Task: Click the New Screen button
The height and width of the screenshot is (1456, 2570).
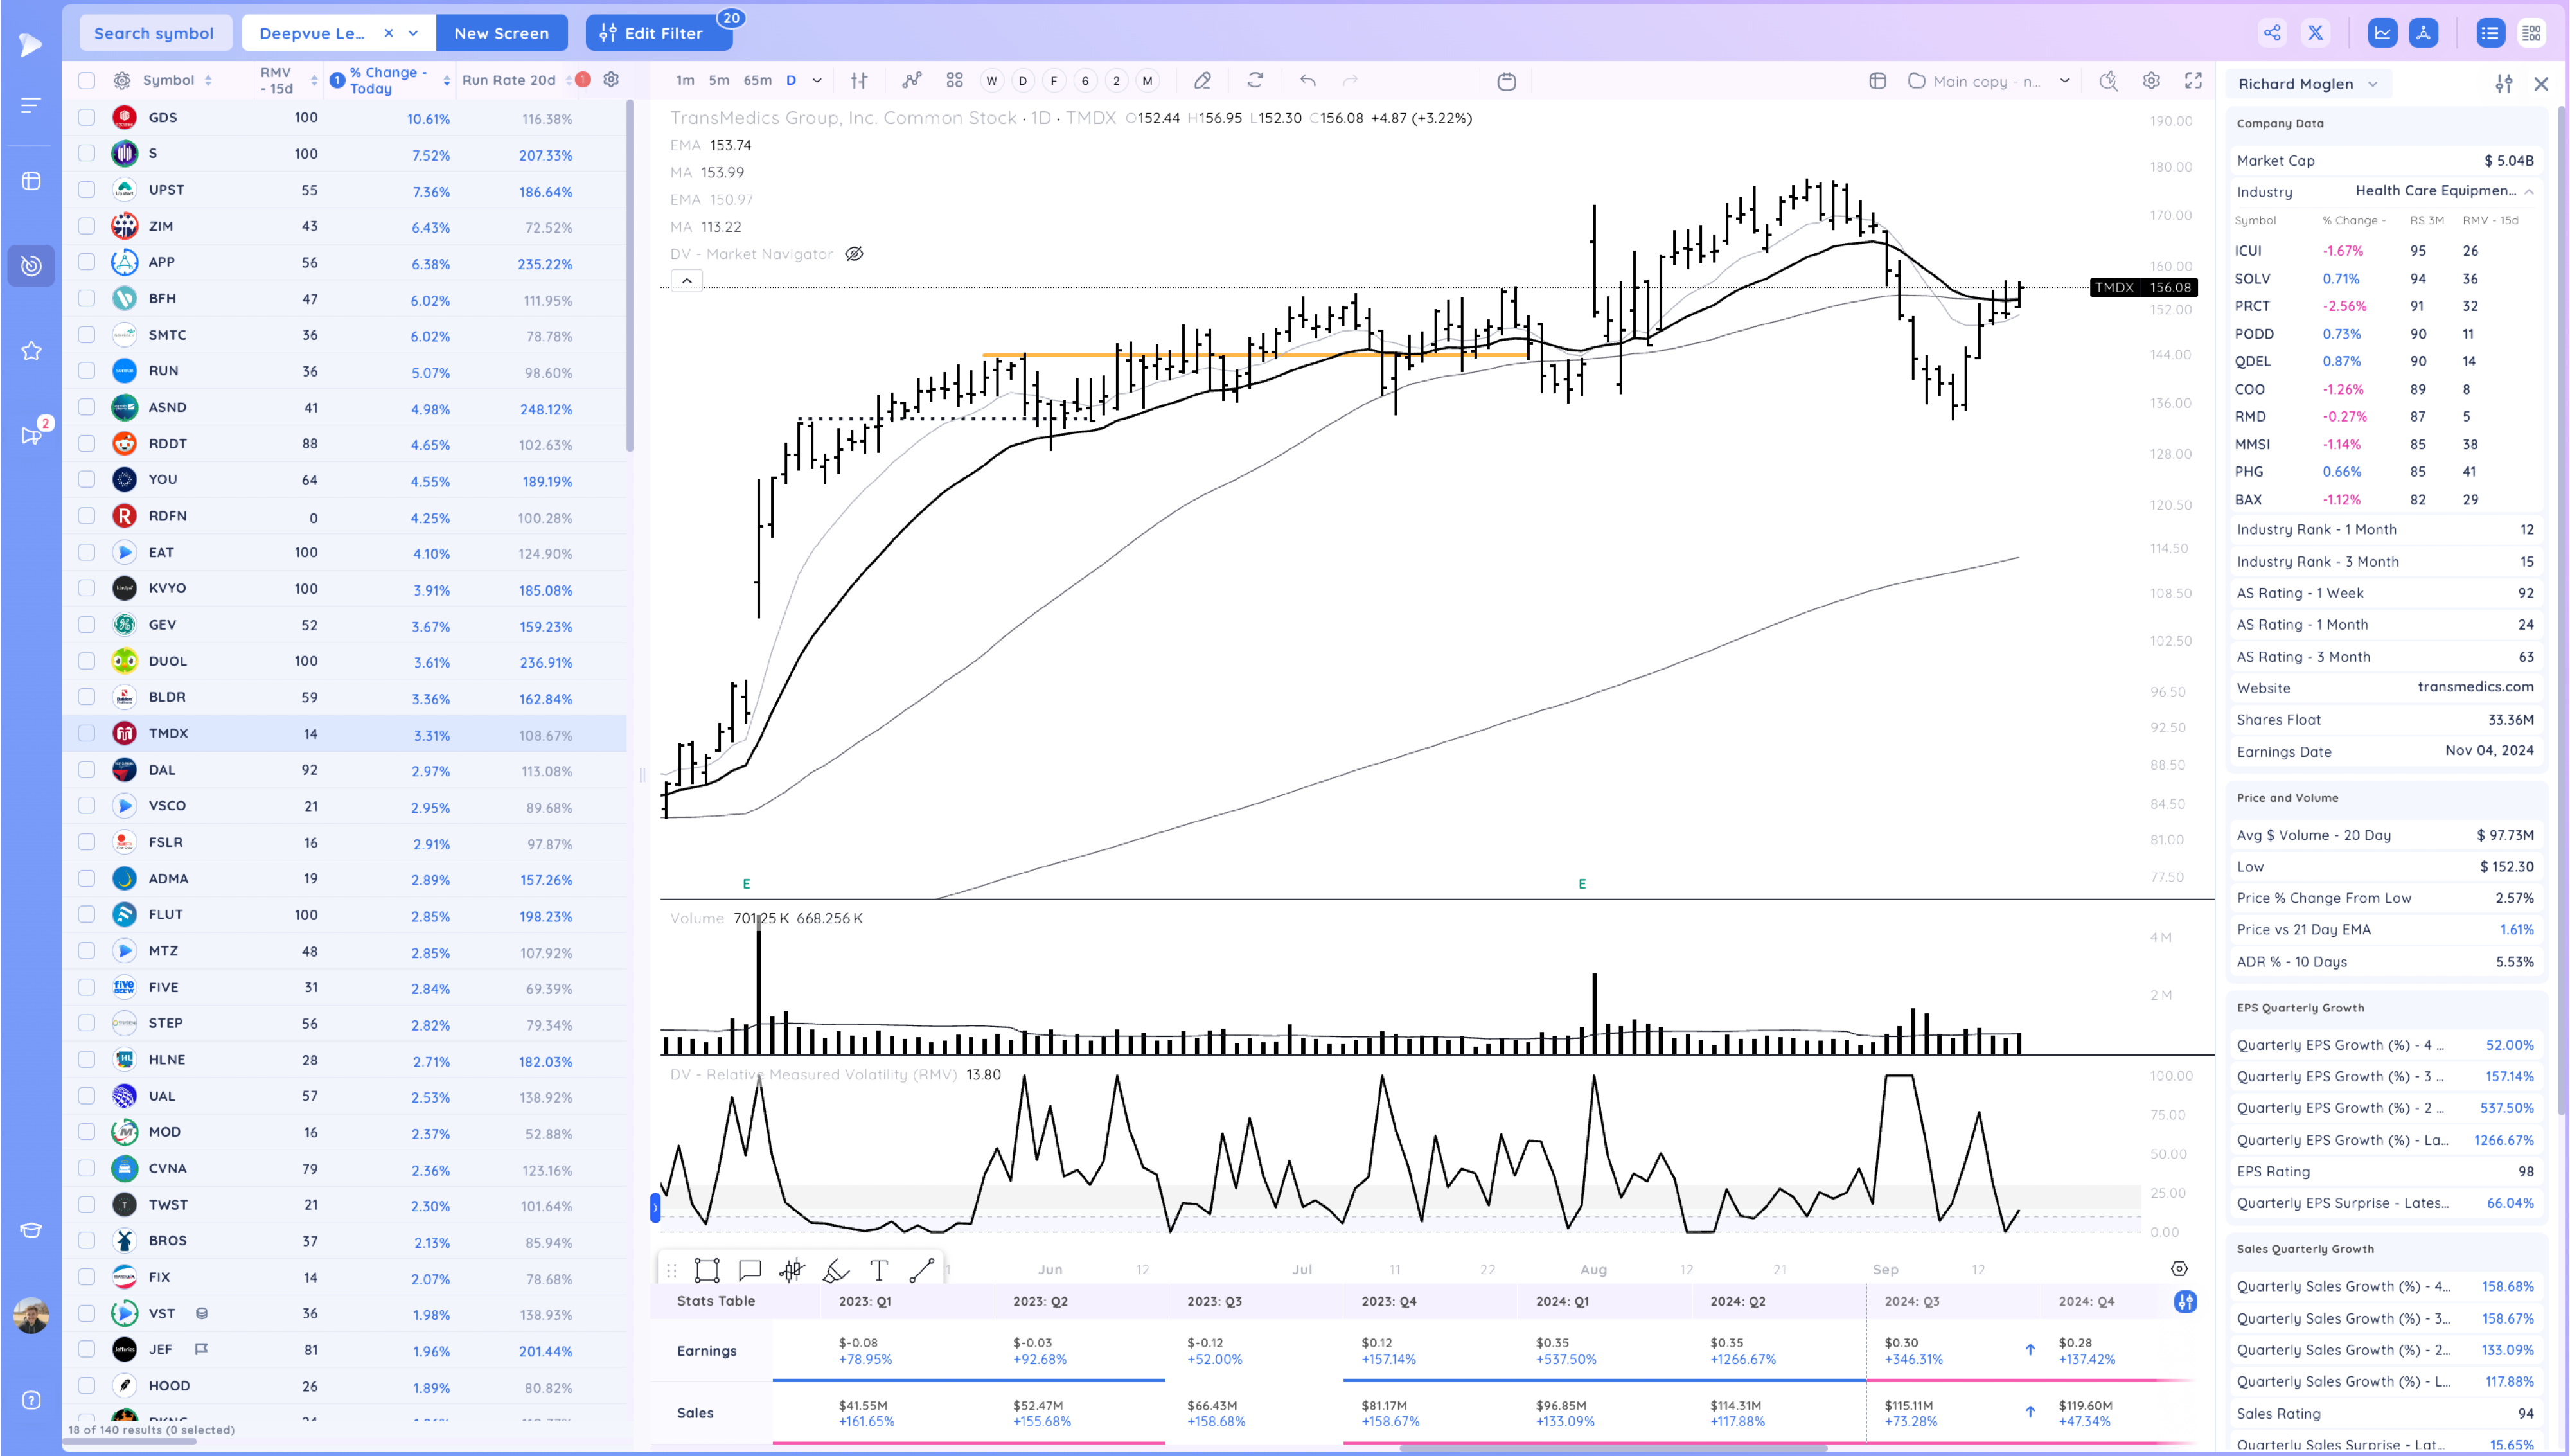Action: pos(501,33)
